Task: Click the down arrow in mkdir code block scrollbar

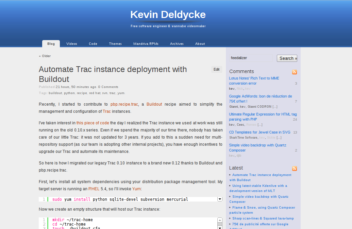Action: (220, 227)
